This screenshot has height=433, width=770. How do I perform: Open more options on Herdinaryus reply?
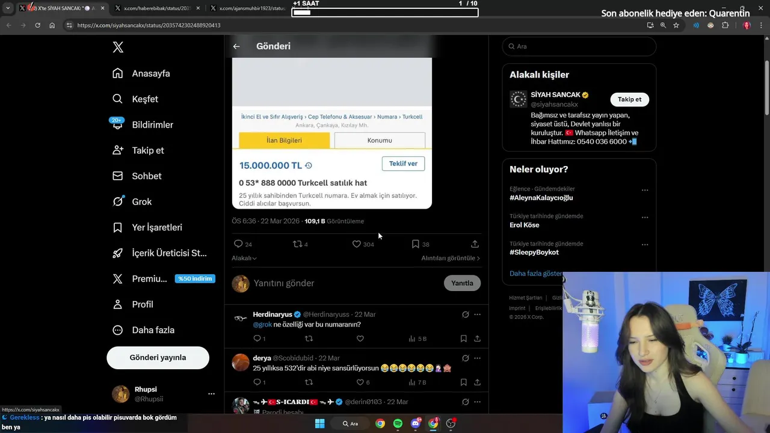pos(477,315)
